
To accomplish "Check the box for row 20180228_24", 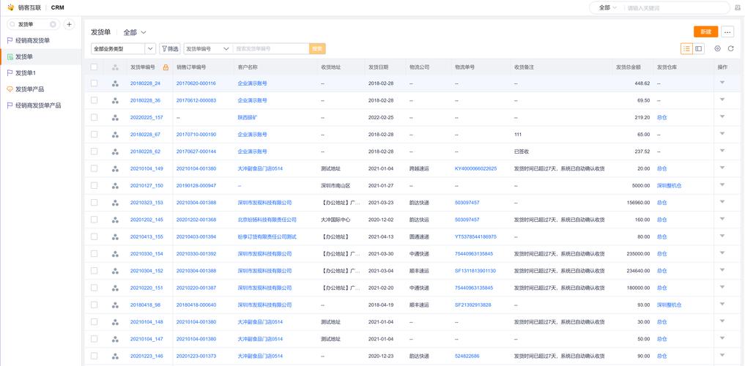I will point(94,83).
